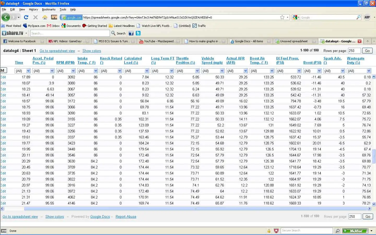Bookmark page with star icon
The image size is (376, 235).
[282, 17]
